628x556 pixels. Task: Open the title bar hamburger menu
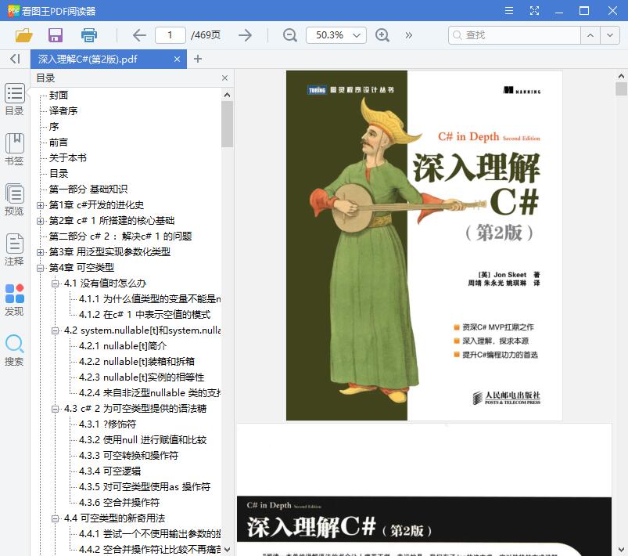(509, 10)
